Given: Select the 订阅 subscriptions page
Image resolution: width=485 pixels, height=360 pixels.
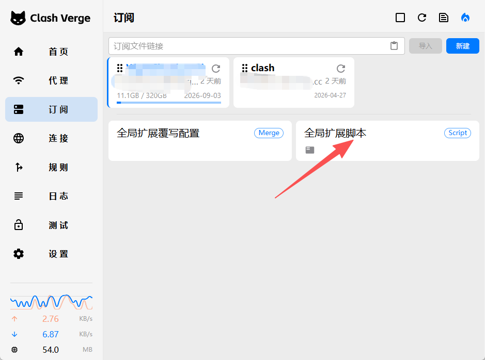Looking at the screenshot, I should click(x=51, y=109).
